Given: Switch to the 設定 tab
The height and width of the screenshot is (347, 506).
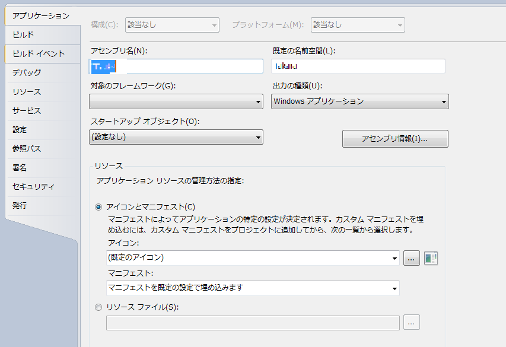Looking at the screenshot, I should (20, 130).
